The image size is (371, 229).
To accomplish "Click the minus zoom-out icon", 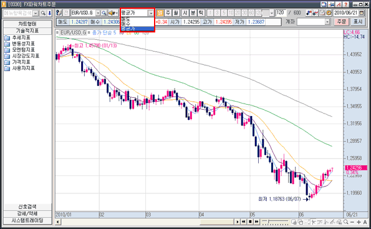I will click(x=352, y=222).
